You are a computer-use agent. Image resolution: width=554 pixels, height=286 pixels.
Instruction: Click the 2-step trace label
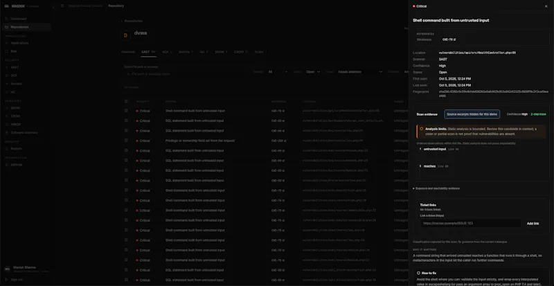[538, 114]
